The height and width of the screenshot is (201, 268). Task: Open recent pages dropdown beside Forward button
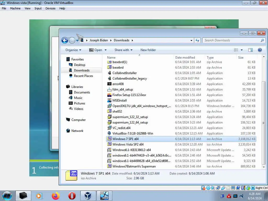(x=77, y=41)
